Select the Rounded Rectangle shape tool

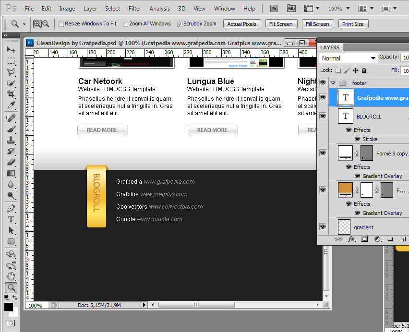pyautogui.click(x=11, y=242)
